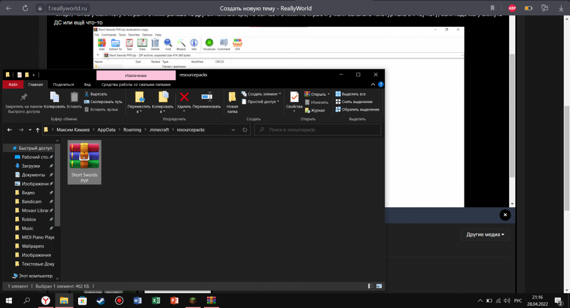Open the Открыть dropdown in ribbon

click(x=317, y=94)
